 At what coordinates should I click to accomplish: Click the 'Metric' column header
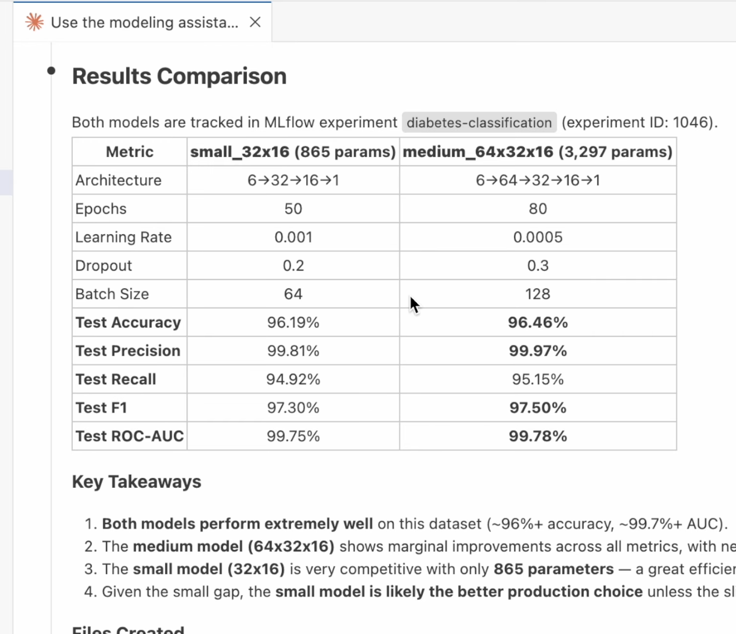pyautogui.click(x=130, y=152)
